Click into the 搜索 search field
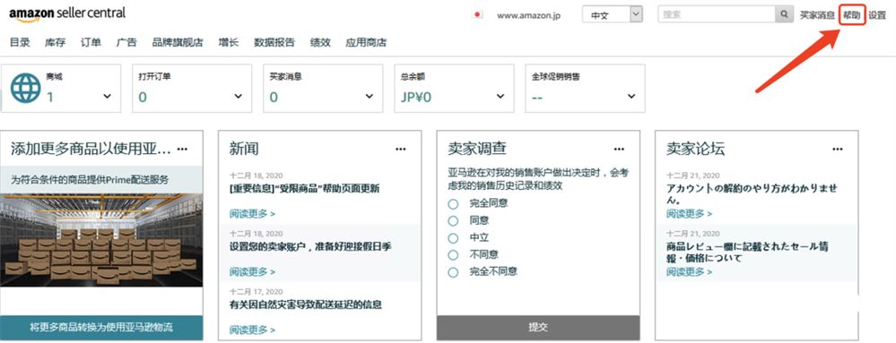The height and width of the screenshot is (343, 896). click(717, 15)
